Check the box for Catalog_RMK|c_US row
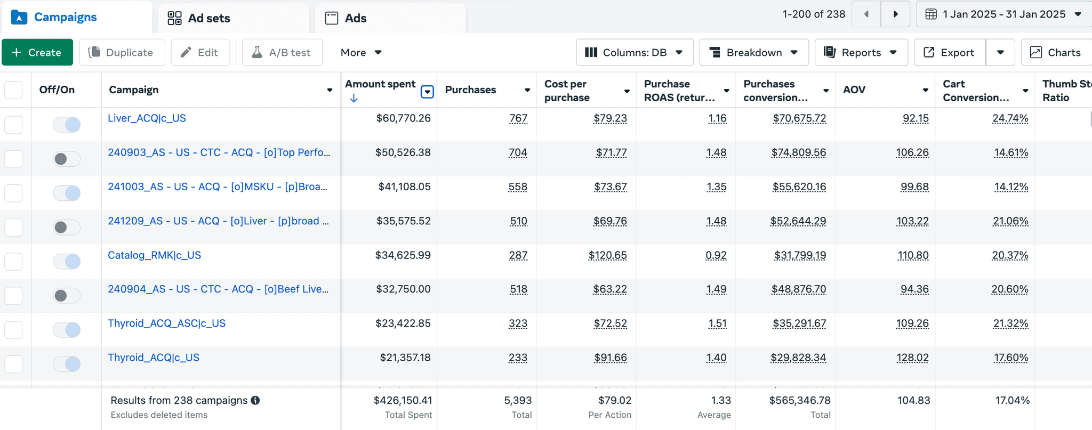Screen dimensions: 1092x430 point(13,262)
